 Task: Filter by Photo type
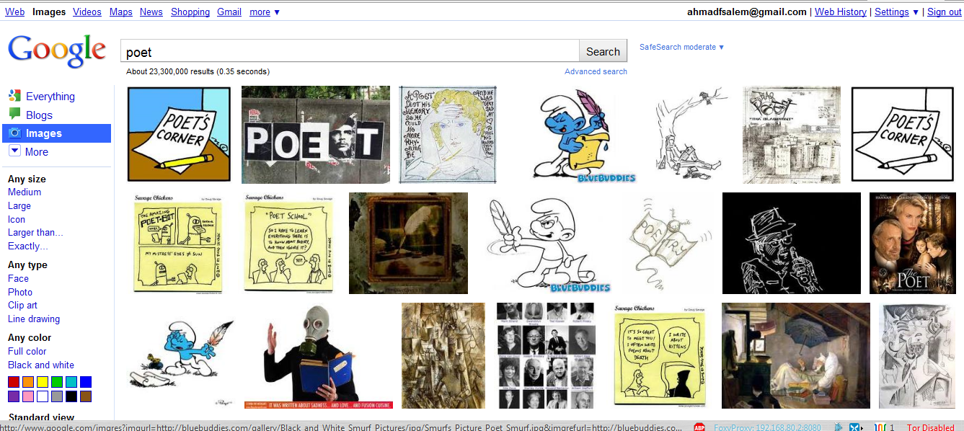[20, 292]
